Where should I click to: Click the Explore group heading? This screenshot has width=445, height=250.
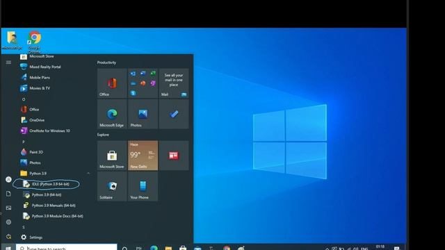(x=103, y=135)
